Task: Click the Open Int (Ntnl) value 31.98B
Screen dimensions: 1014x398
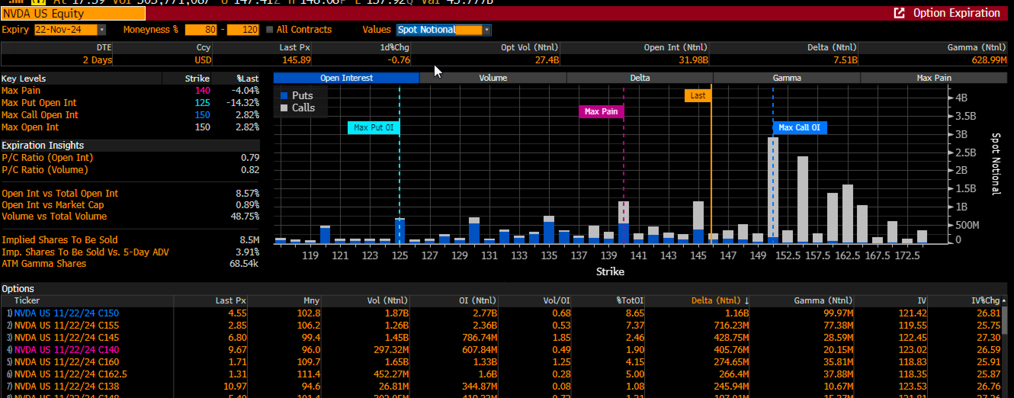Action: click(693, 60)
